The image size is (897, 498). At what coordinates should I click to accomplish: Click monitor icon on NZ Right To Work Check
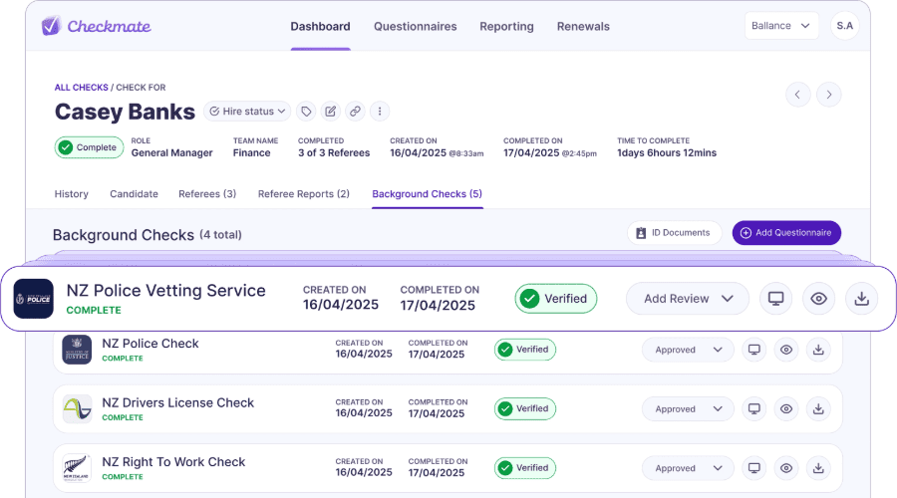[754, 468]
